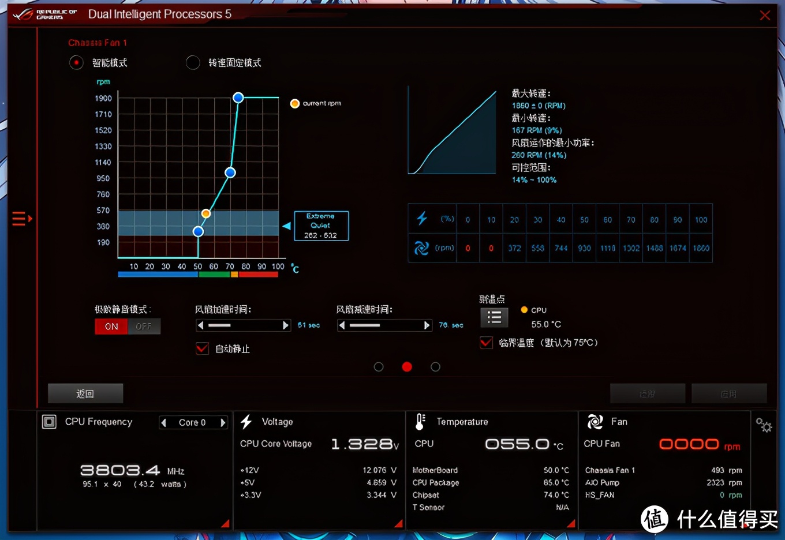Click the fan power curve preview graph
Screen dimensions: 785x540
tap(452, 130)
